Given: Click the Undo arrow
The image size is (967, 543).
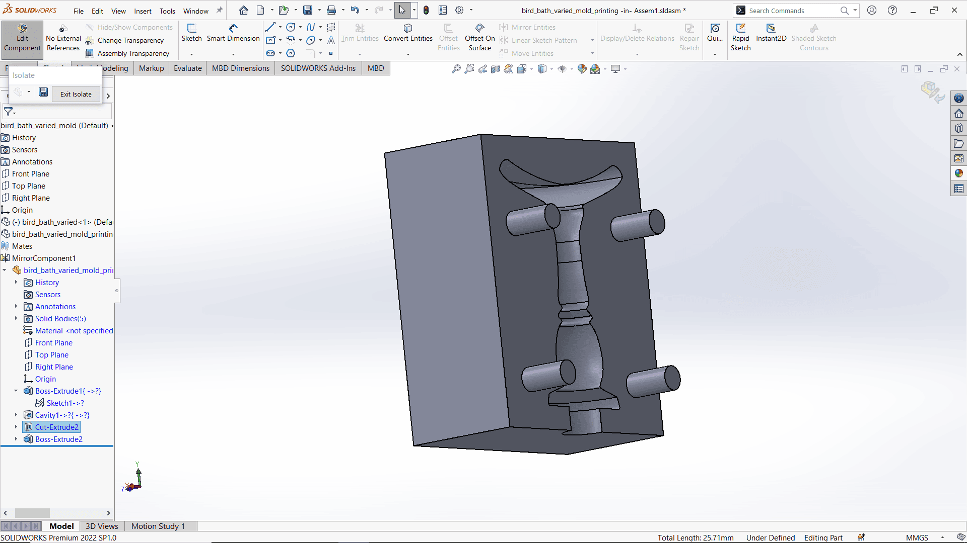Looking at the screenshot, I should coord(355,10).
